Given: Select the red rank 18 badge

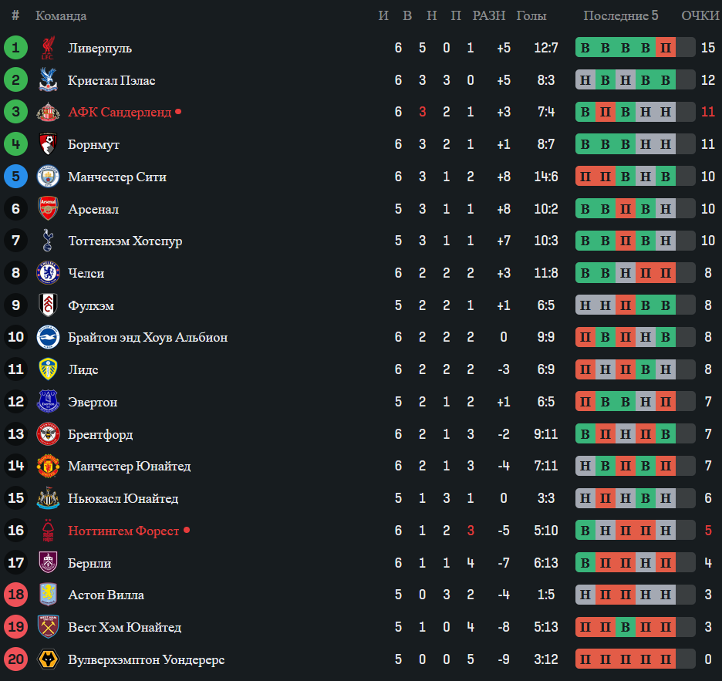Looking at the screenshot, I should click(15, 595).
